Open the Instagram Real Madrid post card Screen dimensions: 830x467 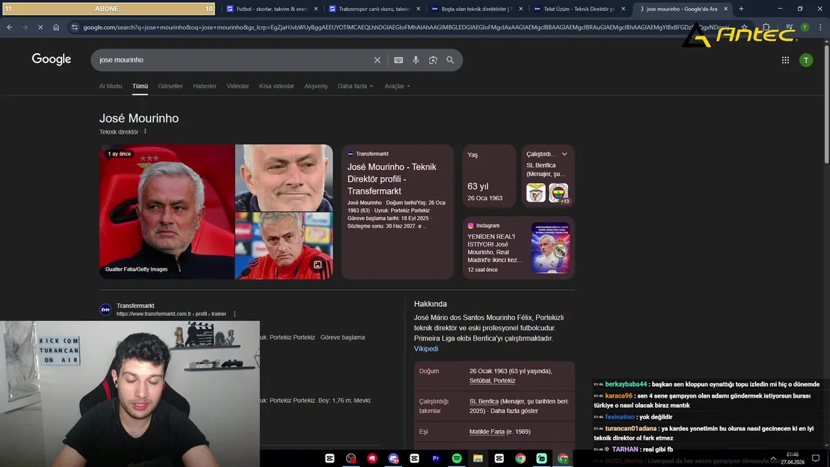point(519,248)
